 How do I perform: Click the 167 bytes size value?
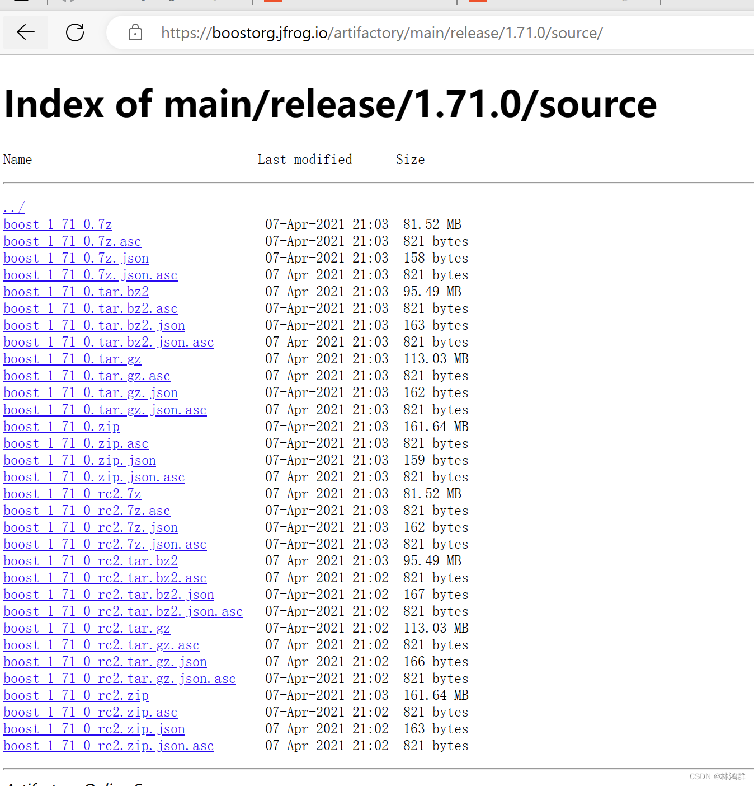point(436,595)
